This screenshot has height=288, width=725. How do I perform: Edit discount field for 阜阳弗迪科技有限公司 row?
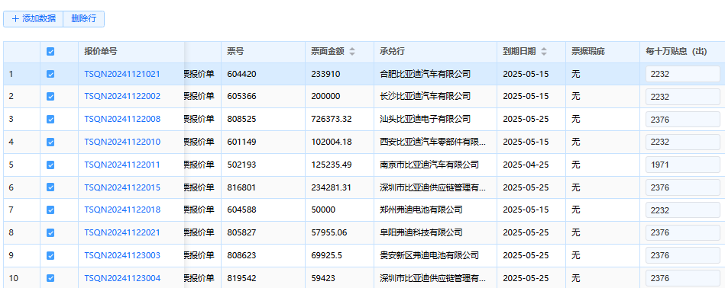[x=683, y=232]
